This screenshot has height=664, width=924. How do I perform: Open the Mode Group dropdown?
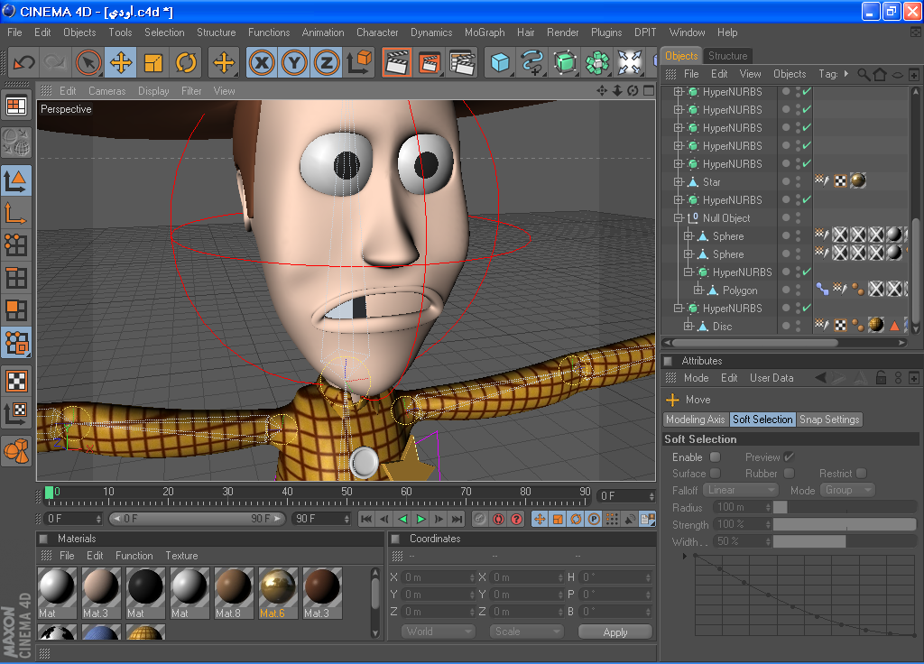[x=847, y=490]
